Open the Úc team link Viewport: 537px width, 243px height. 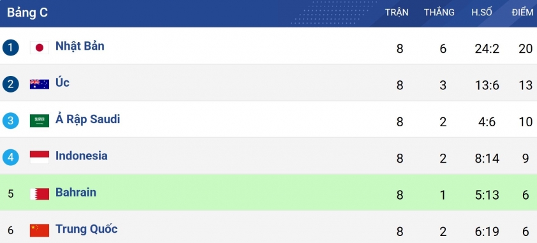point(63,82)
